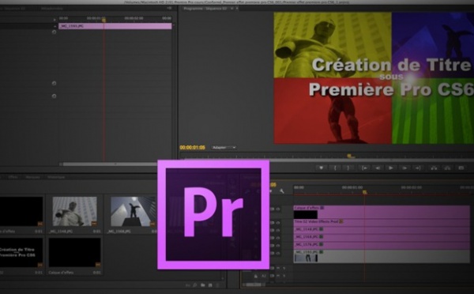Click the Step Back one frame button
Image resolution: width=474 pixels, height=294 pixels.
[378, 168]
